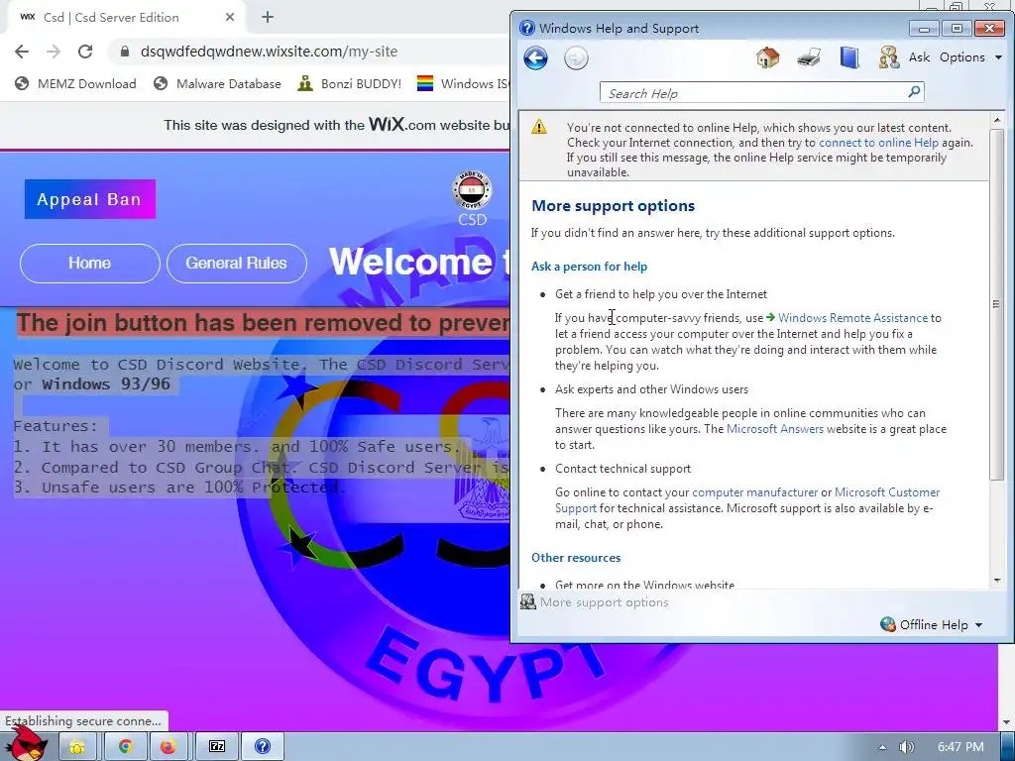This screenshot has height=761, width=1015.
Task: Open the yellow taskbar icon beside Start
Action: (77, 747)
